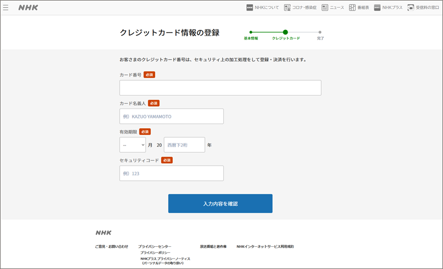Expand the expiry month dropdown
This screenshot has height=269, width=443.
click(132, 145)
